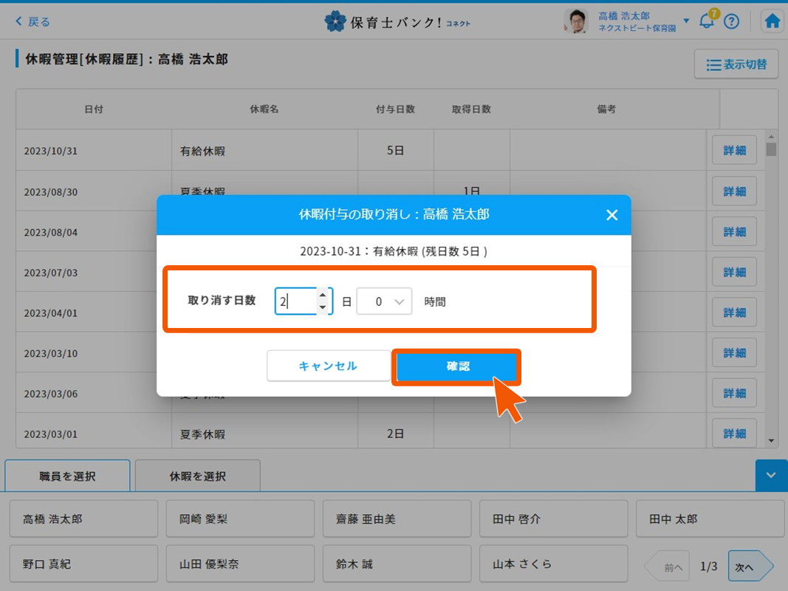
Task: Click the user profile avatar photo
Action: tap(575, 21)
